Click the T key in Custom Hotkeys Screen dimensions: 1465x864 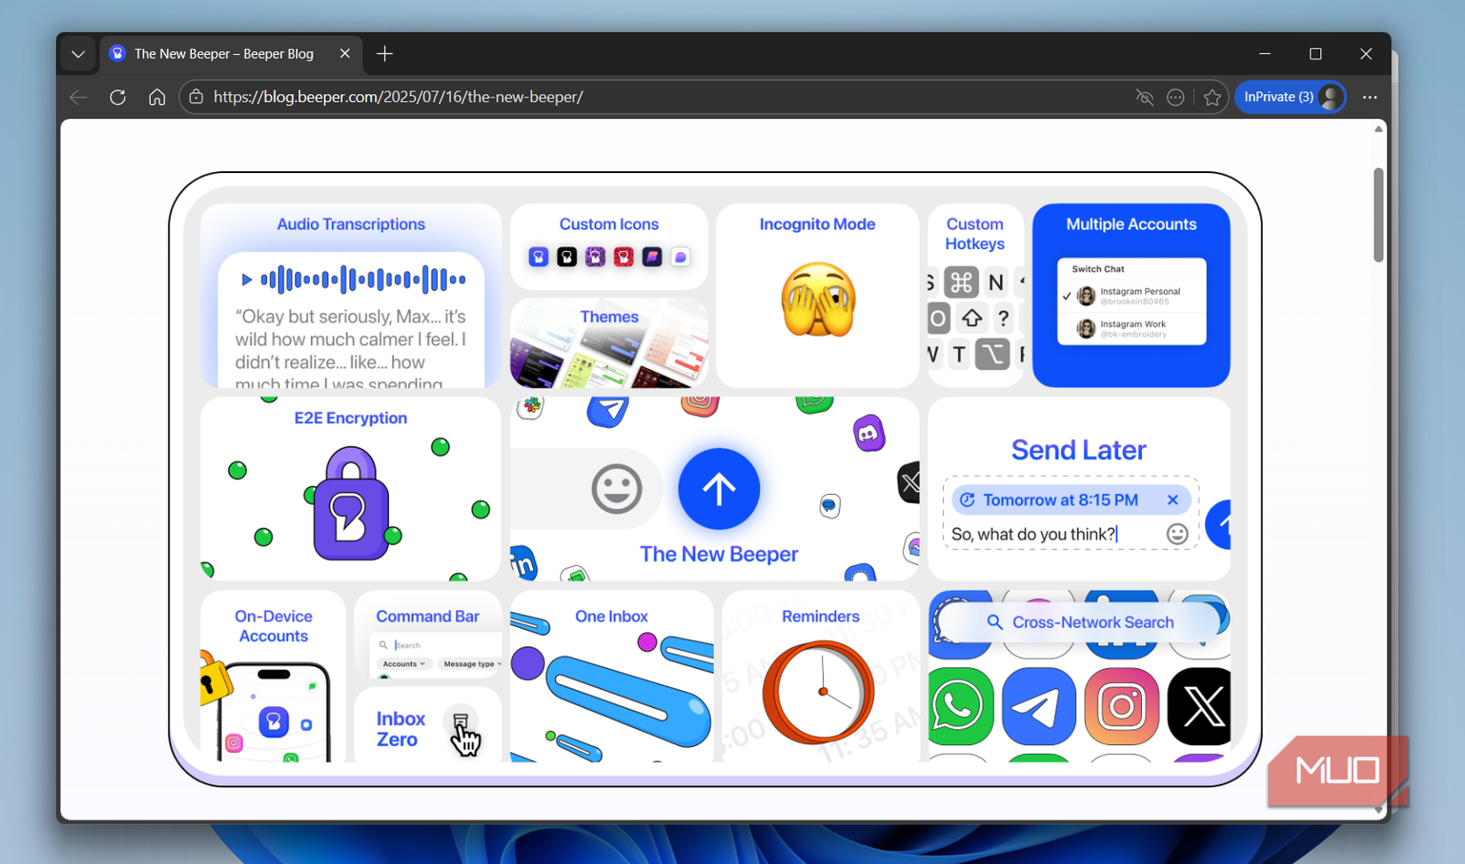pyautogui.click(x=959, y=355)
